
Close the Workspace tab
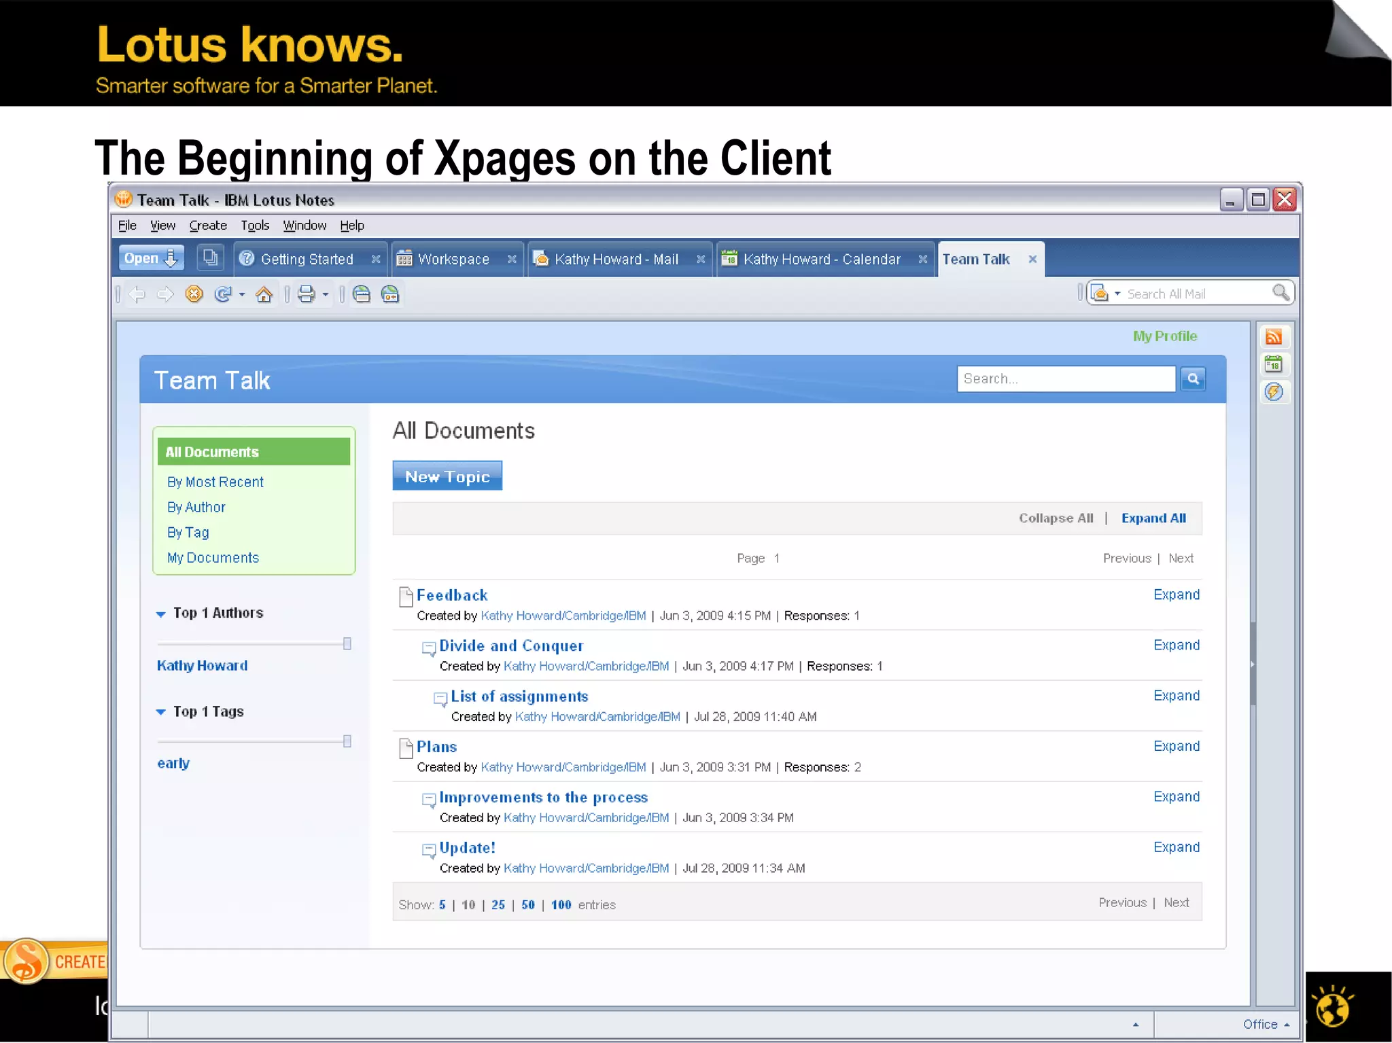(512, 260)
